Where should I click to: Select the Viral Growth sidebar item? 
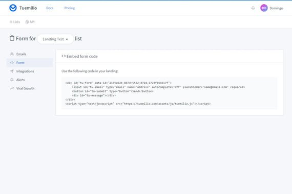pyautogui.click(x=30, y=88)
